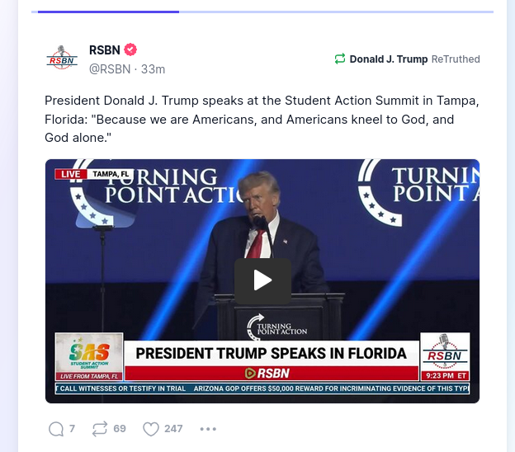Like the post with the heart icon
515x452 pixels.
[151, 429]
